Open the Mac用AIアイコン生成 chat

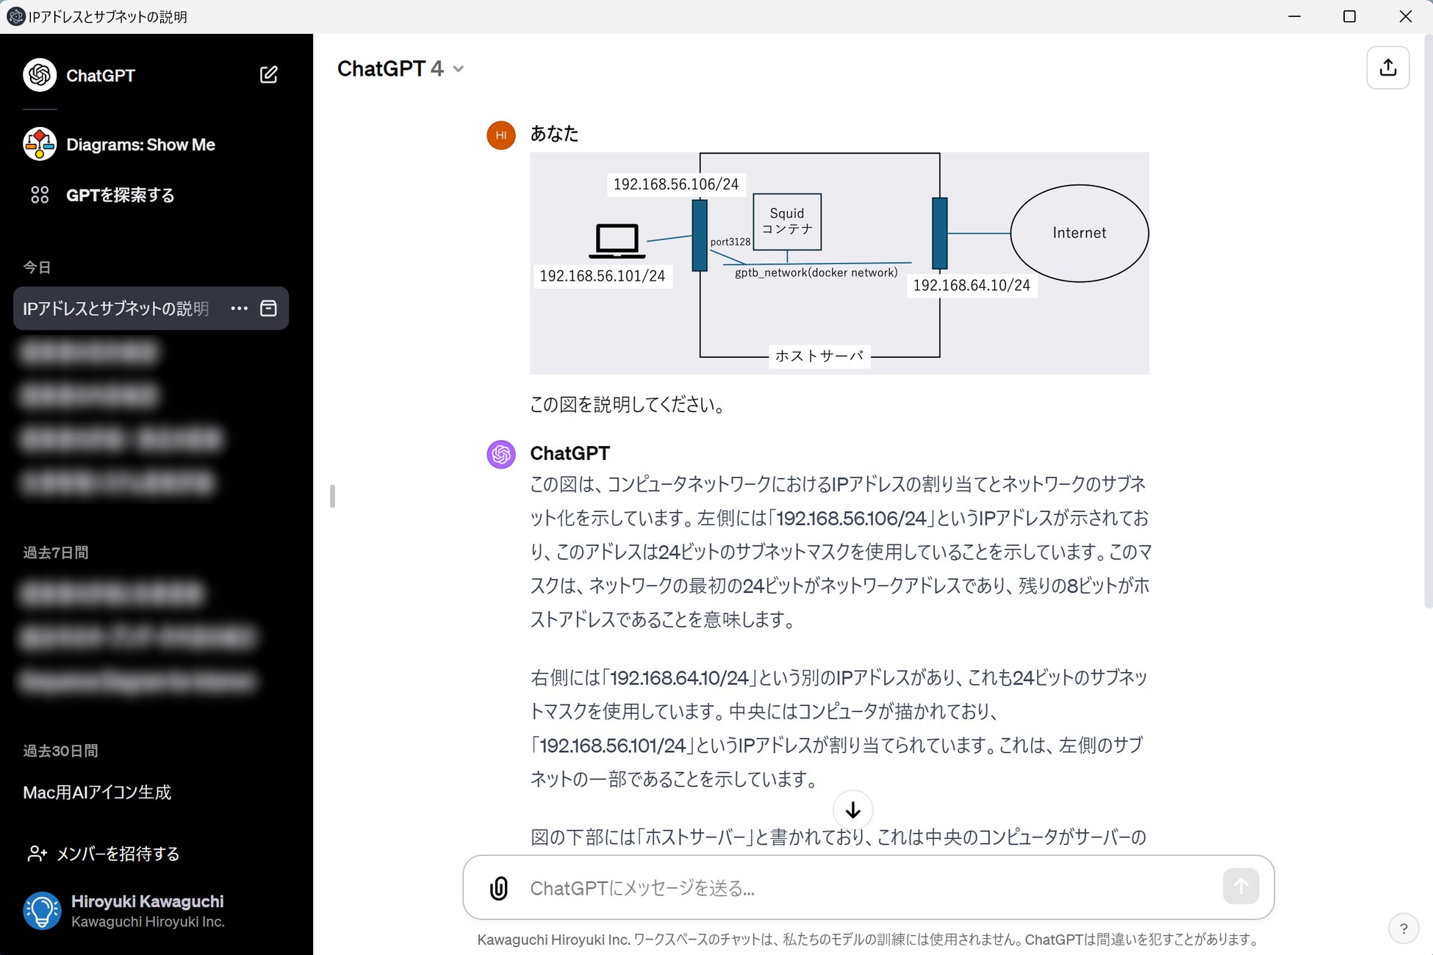pyautogui.click(x=97, y=793)
